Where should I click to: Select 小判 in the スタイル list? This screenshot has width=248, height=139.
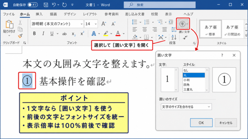tap(194, 80)
